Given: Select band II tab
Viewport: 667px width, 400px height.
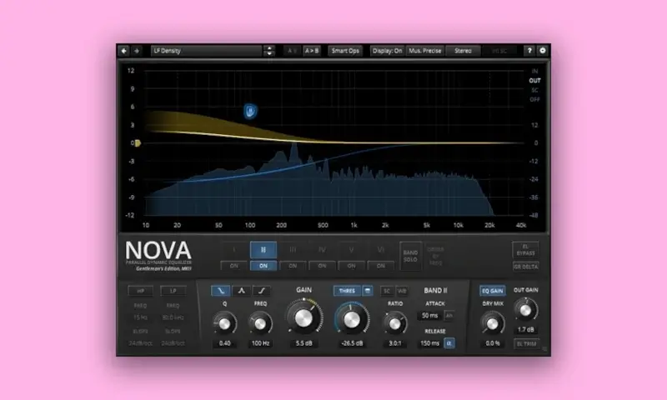Looking at the screenshot, I should (x=263, y=250).
